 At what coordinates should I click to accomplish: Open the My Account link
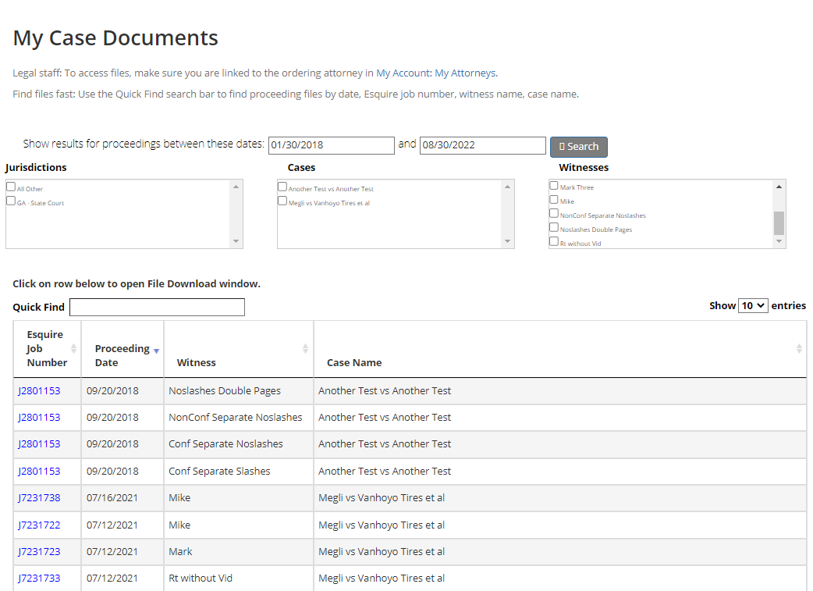point(403,73)
